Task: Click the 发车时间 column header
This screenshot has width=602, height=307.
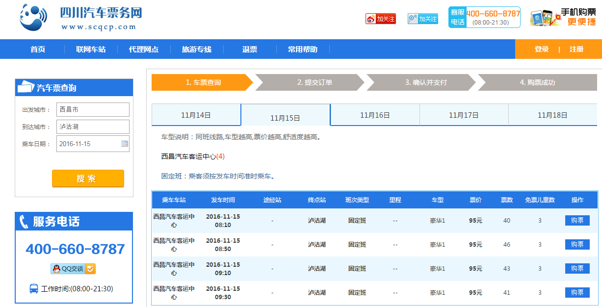Action: tap(223, 200)
